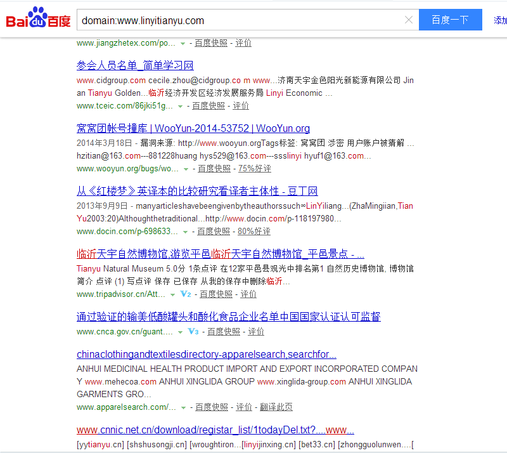Click 翻译此页 for the apparelsearch result

[x=276, y=407]
